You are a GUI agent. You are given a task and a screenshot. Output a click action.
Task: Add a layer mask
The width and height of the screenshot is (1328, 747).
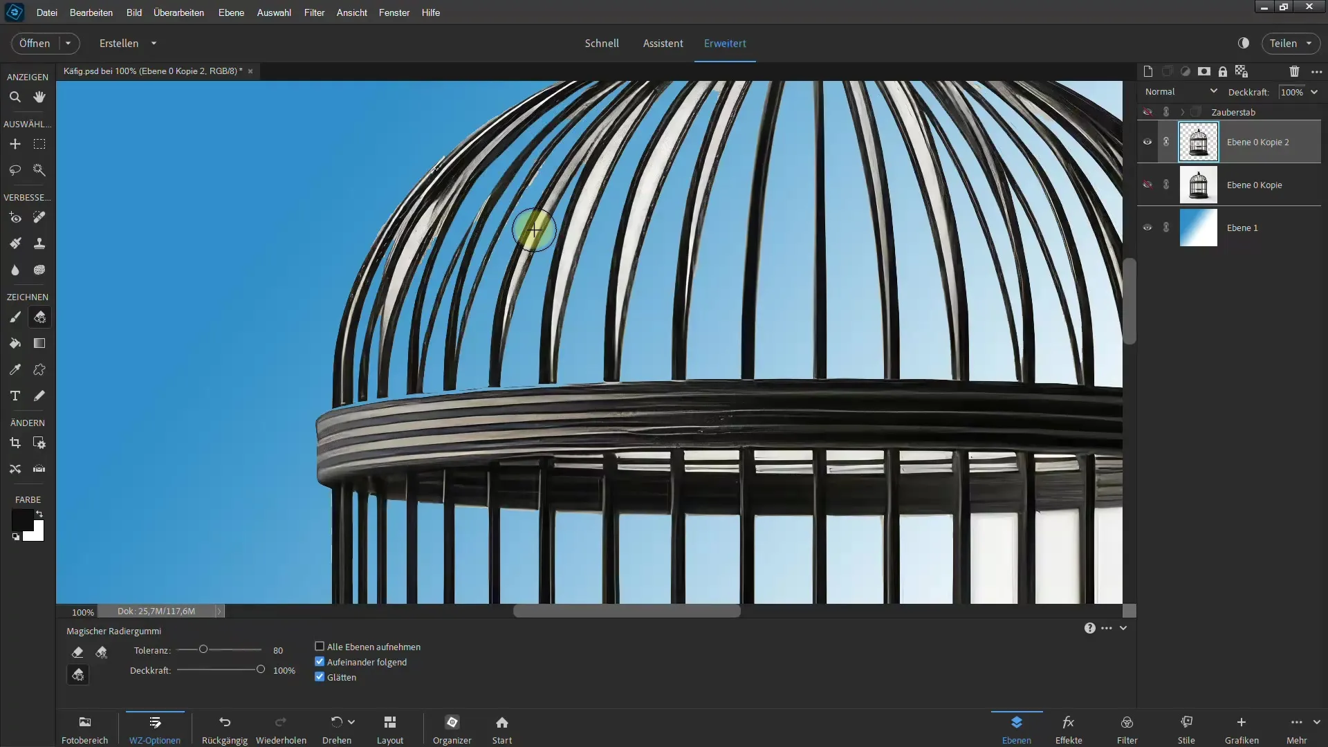click(x=1204, y=71)
